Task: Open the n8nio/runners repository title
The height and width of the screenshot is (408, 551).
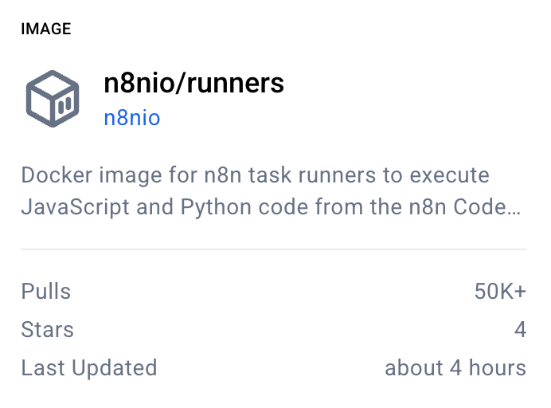Action: click(x=193, y=83)
